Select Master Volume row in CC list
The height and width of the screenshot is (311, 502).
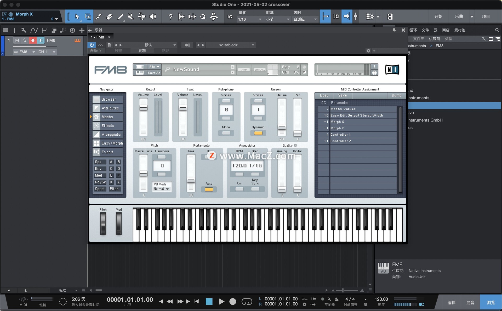pos(357,109)
